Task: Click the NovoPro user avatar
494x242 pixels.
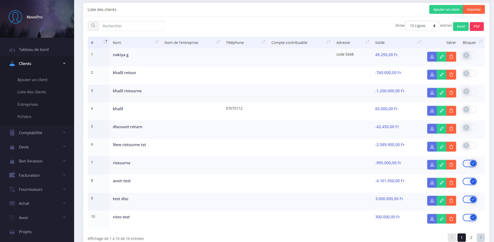Action: coord(15,17)
